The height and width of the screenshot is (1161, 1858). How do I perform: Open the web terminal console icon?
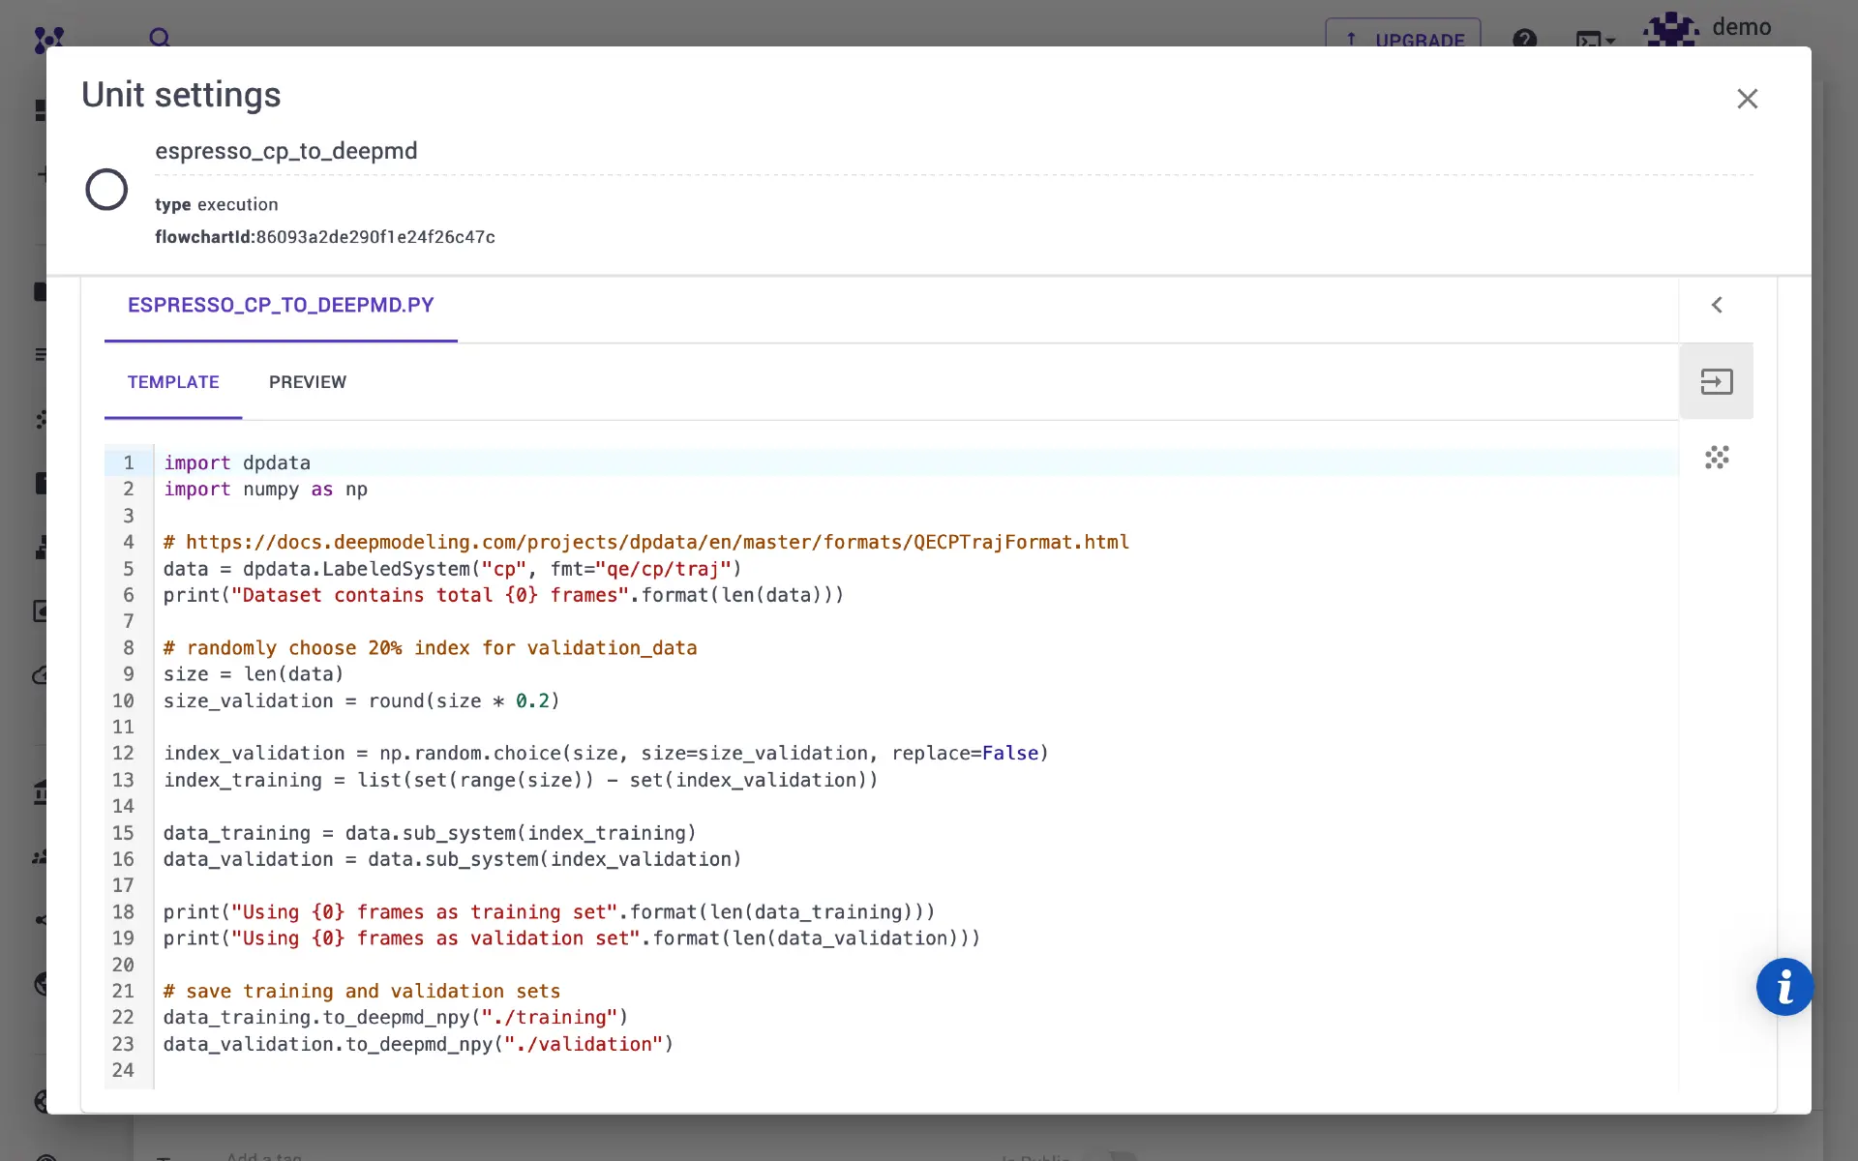(1588, 41)
